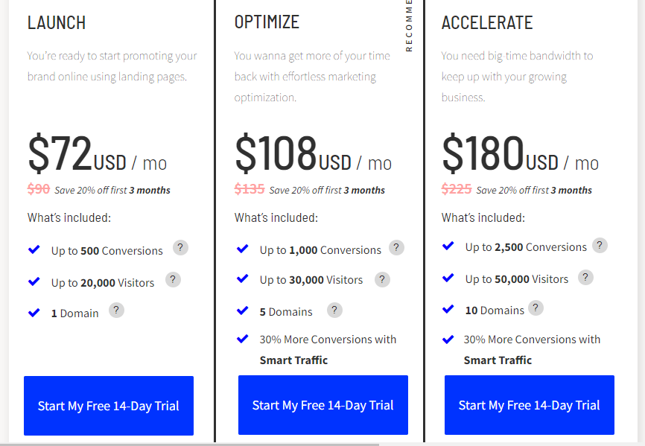
Task: Click help icon beside 10 Domains
Action: coord(536,308)
